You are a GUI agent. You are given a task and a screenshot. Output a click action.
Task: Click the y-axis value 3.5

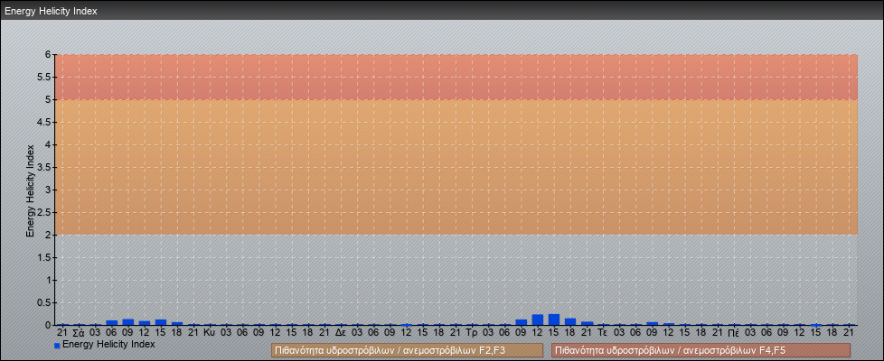click(x=45, y=167)
